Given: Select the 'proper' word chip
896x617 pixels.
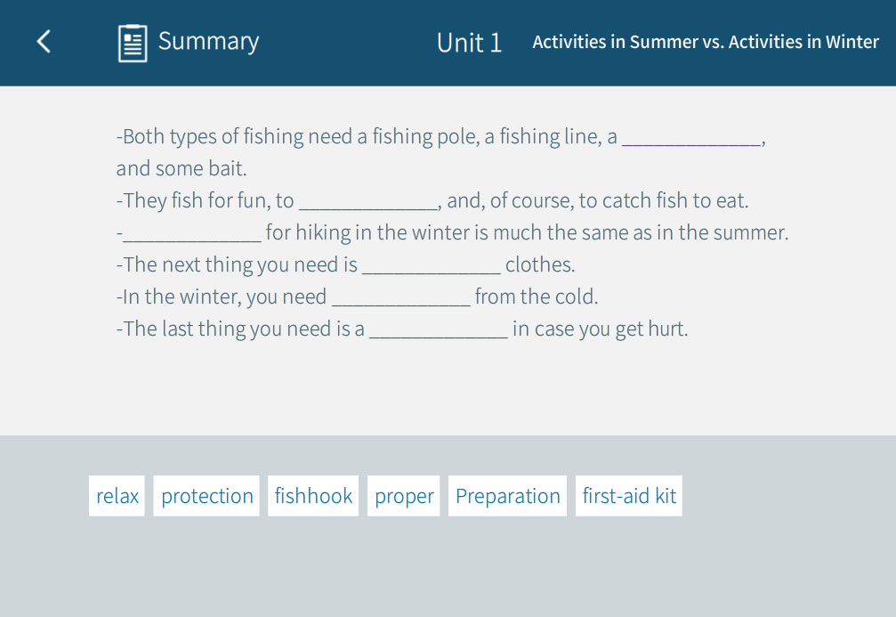Looking at the screenshot, I should tap(404, 496).
